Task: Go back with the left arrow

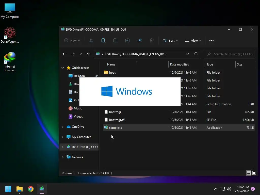Action: pos(64,54)
